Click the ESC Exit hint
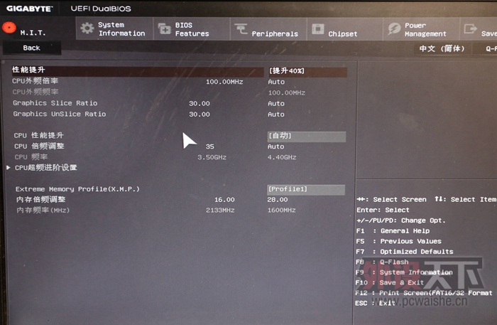 point(376,303)
